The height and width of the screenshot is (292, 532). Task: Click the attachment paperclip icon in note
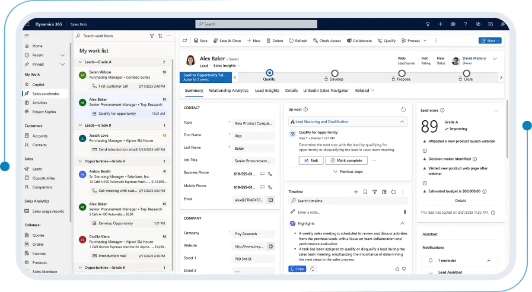404,211
